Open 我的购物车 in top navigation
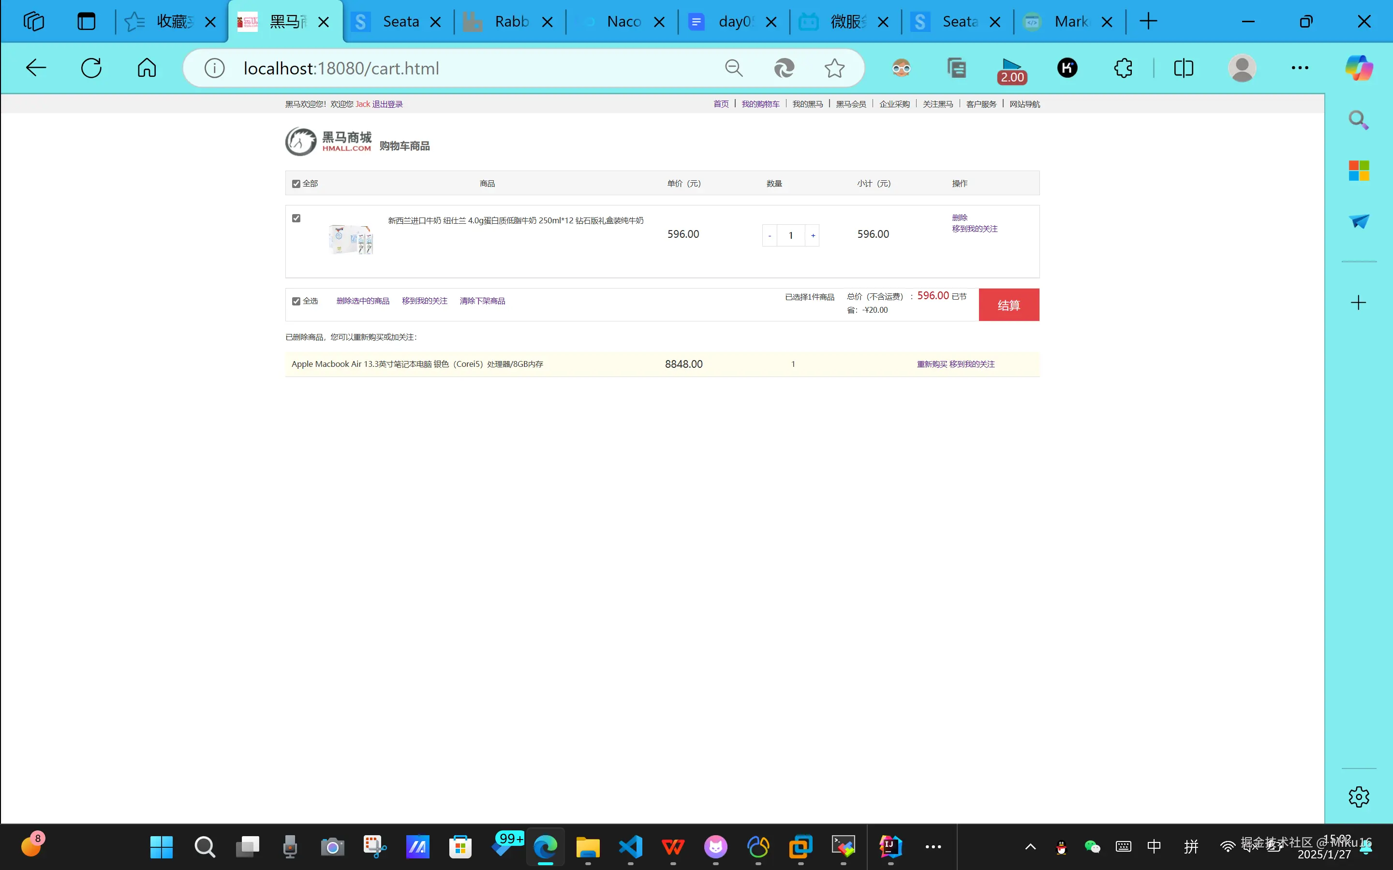The width and height of the screenshot is (1393, 870). coord(760,104)
